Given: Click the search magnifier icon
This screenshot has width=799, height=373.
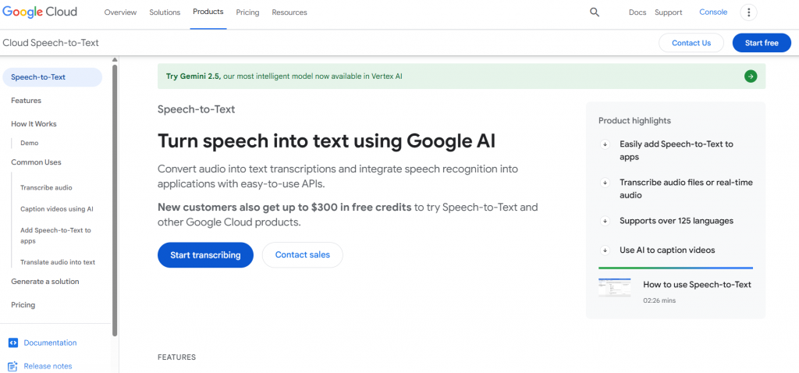Looking at the screenshot, I should coord(594,12).
